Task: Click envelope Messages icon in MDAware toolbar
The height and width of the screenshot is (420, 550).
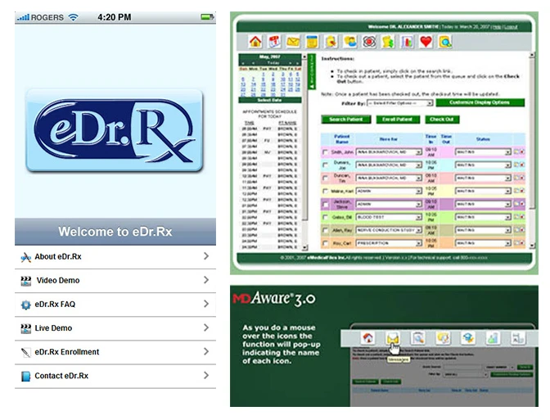Action: click(393, 338)
